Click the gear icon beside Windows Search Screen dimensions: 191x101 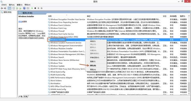point(49,57)
